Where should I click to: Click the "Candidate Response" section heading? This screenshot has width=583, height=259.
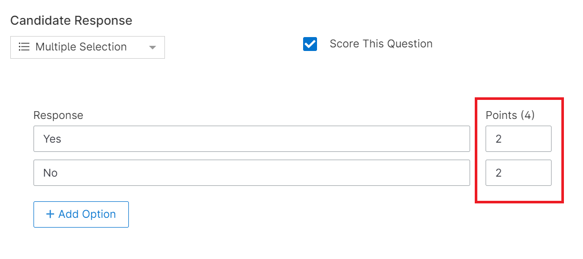[71, 21]
